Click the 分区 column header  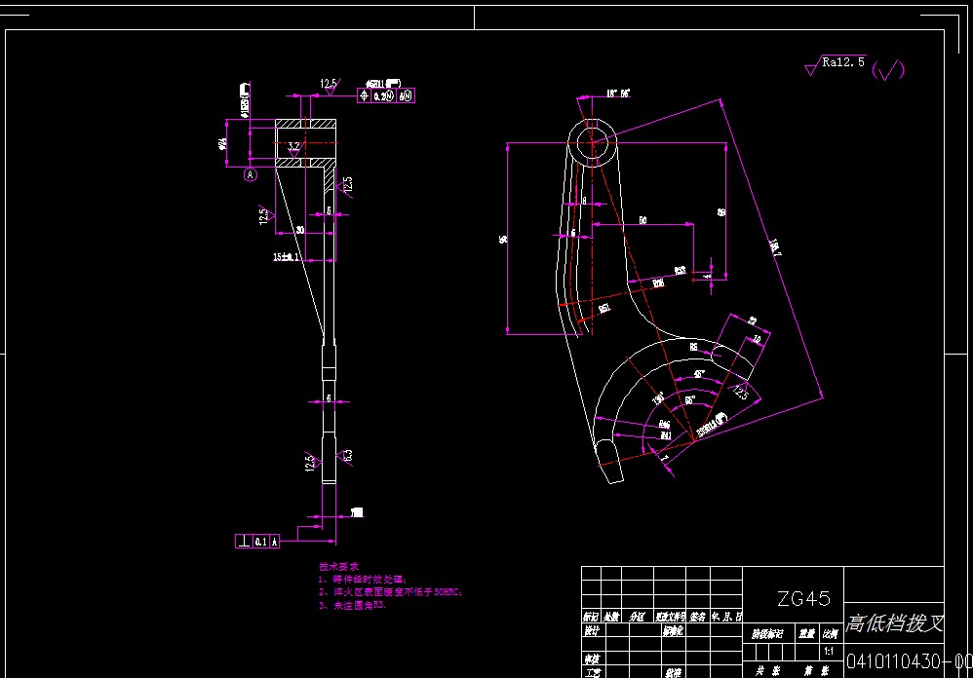(637, 617)
